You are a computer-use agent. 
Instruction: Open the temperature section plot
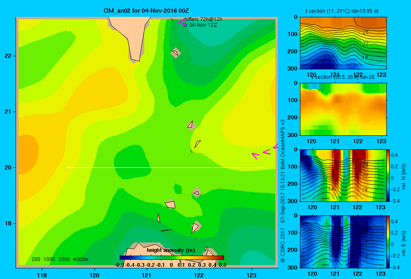point(343,43)
